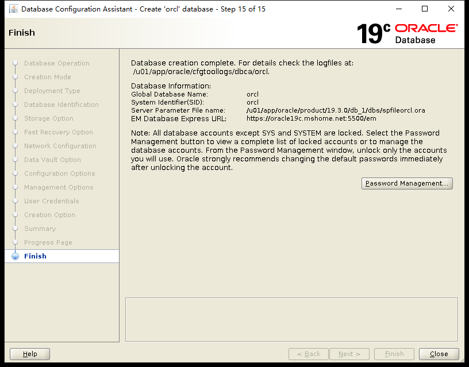
Task: Click the logfile path /u01/app/oracle/cfgtoollogs/dbca/orcl
Action: (x=201, y=72)
